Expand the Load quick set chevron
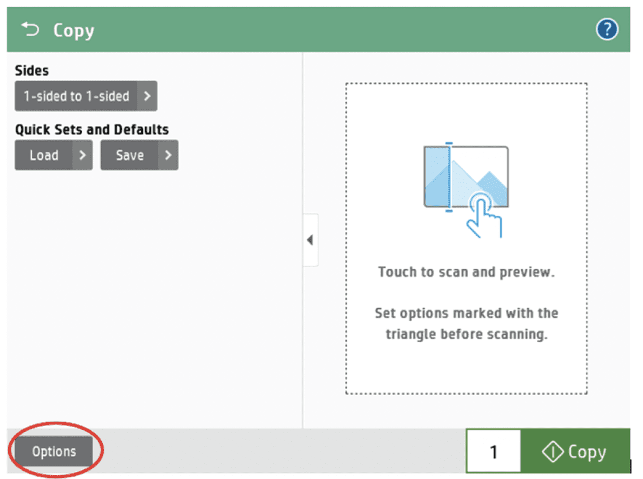The image size is (643, 479). [x=82, y=155]
